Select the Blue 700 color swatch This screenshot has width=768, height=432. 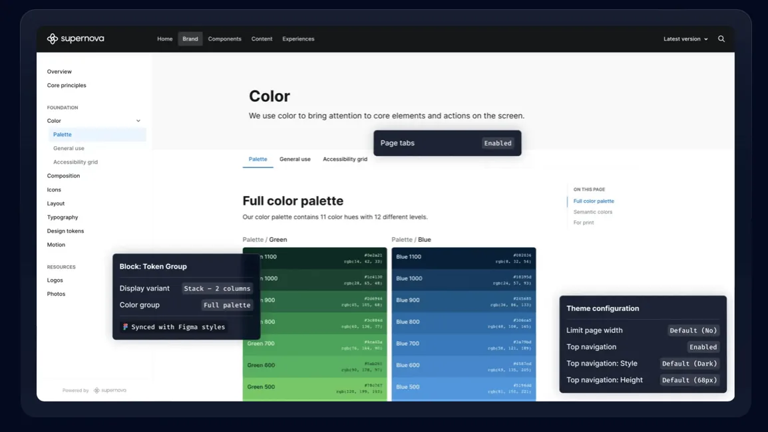point(463,344)
